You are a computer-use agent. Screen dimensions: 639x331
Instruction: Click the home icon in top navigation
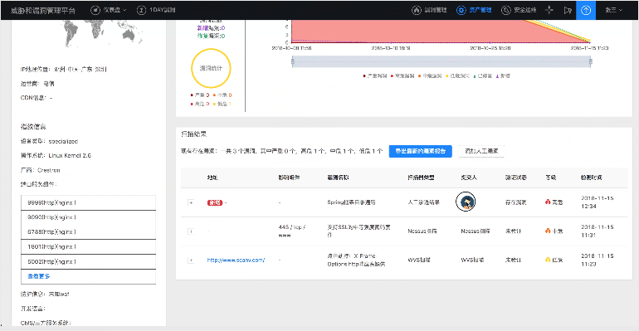point(416,10)
